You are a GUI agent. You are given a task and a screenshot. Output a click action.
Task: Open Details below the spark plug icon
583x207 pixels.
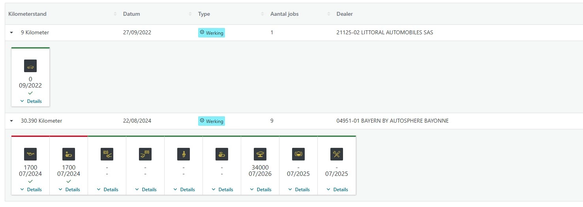[x=184, y=190]
